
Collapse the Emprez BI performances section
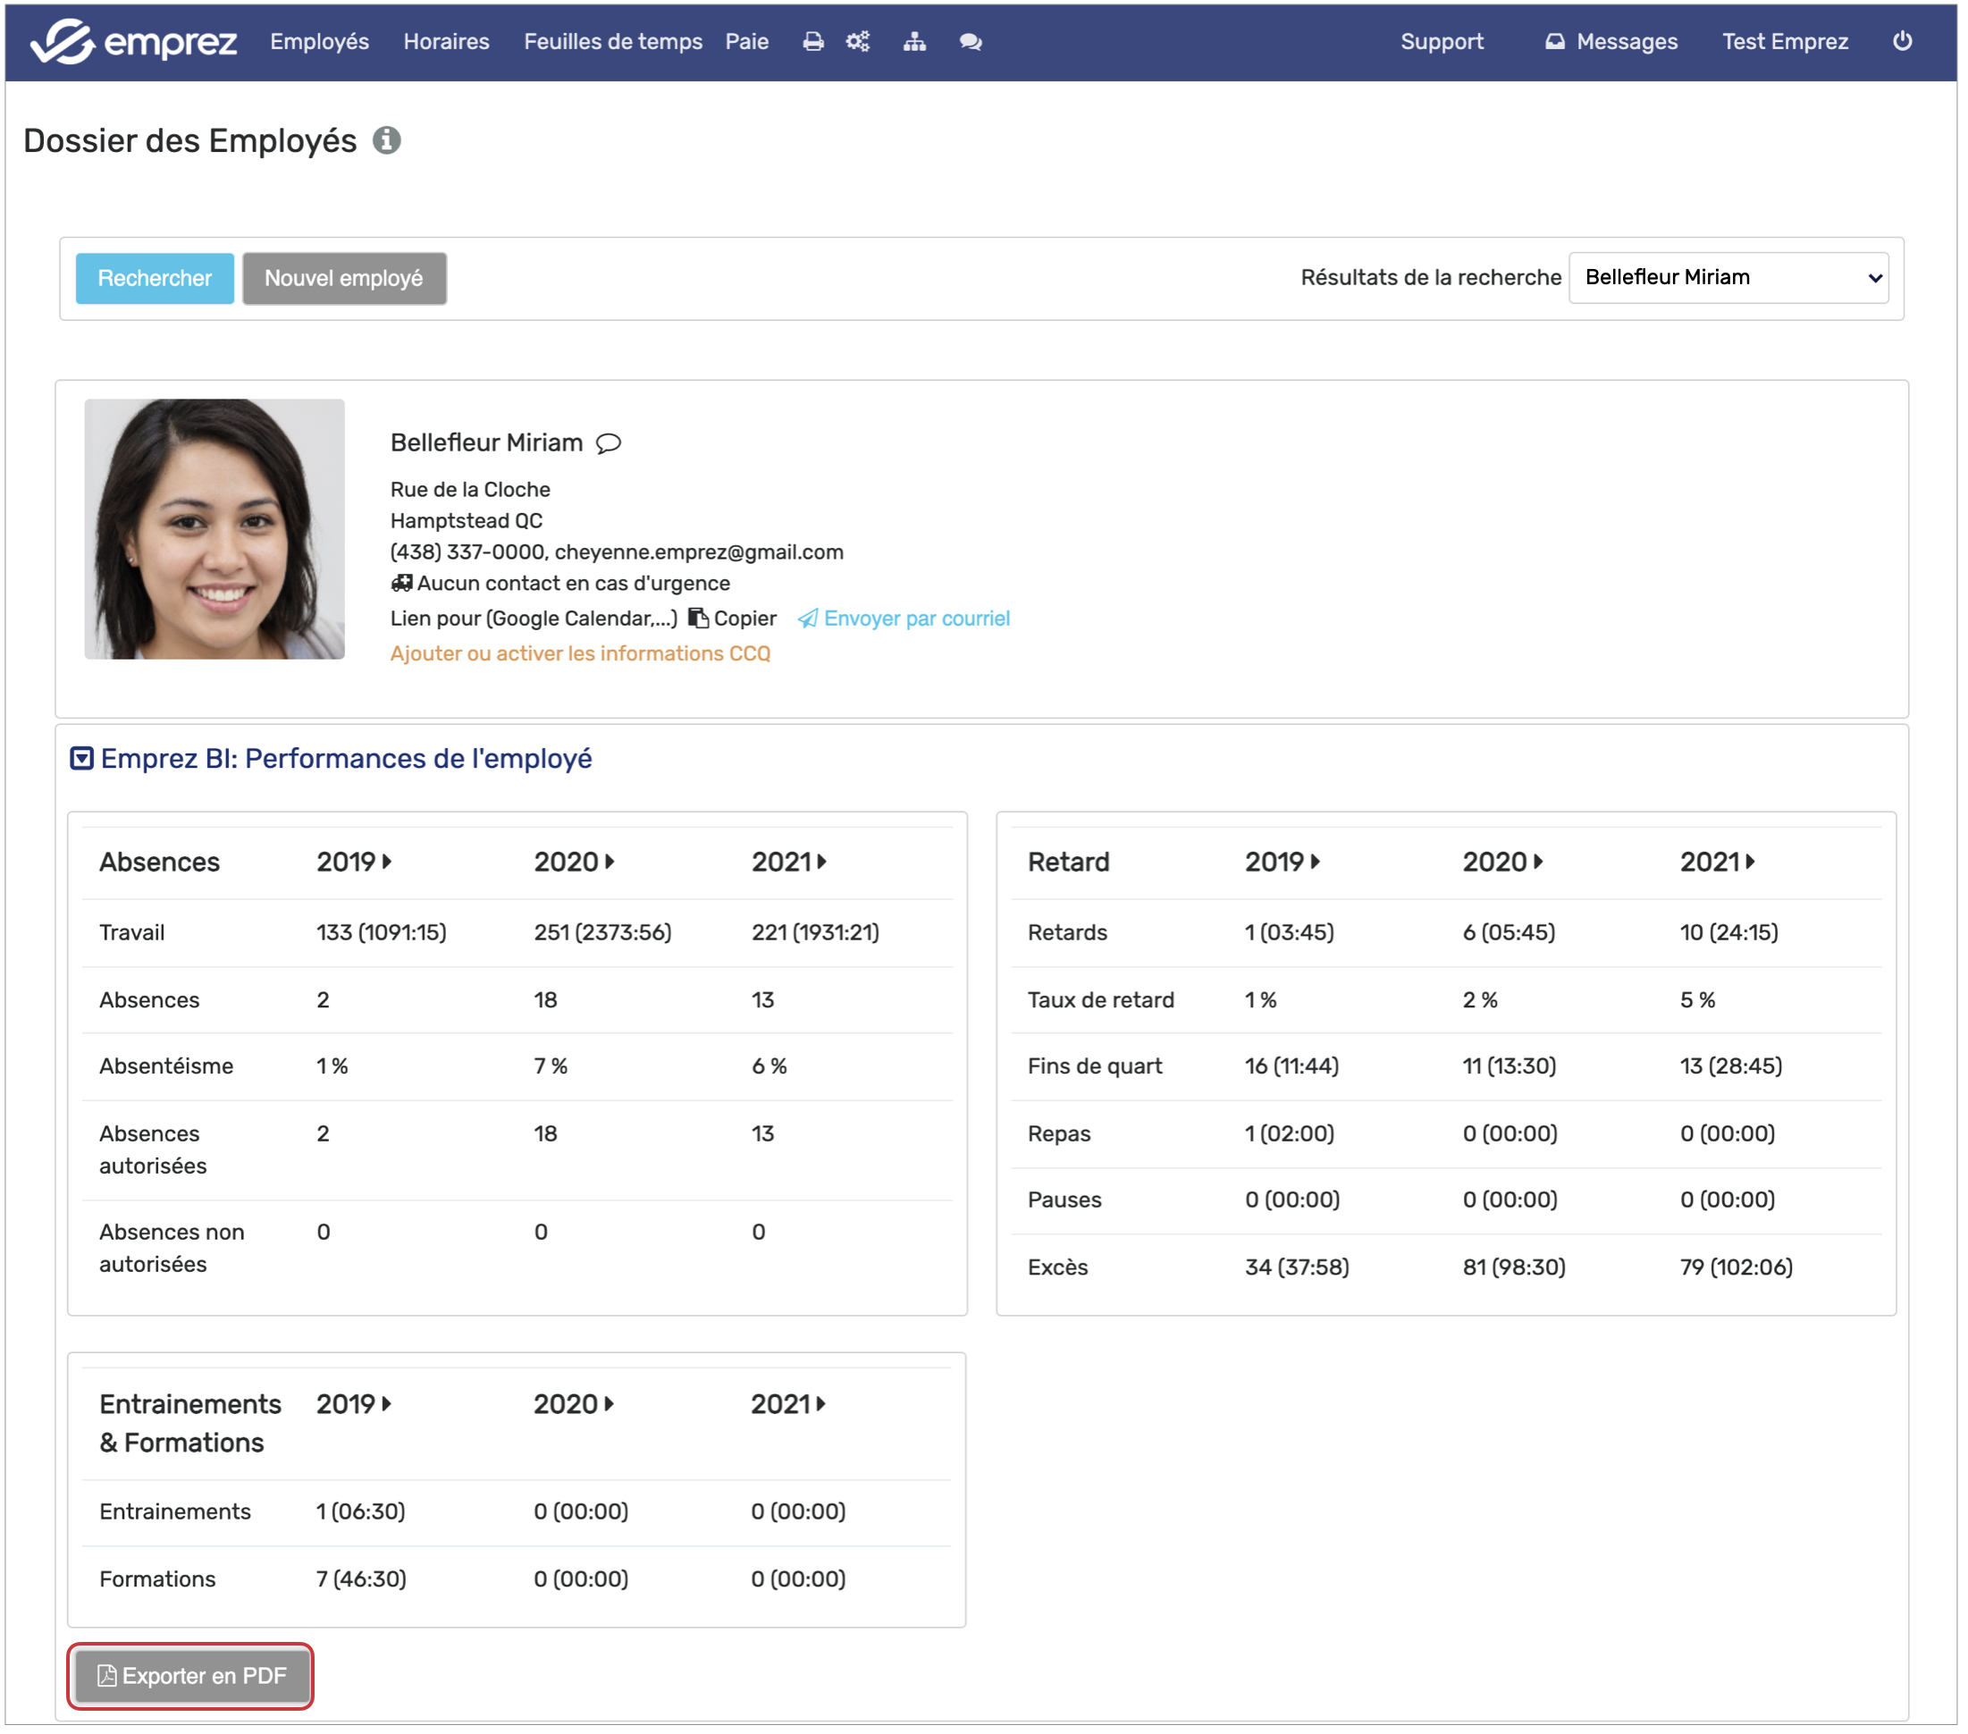click(x=82, y=759)
